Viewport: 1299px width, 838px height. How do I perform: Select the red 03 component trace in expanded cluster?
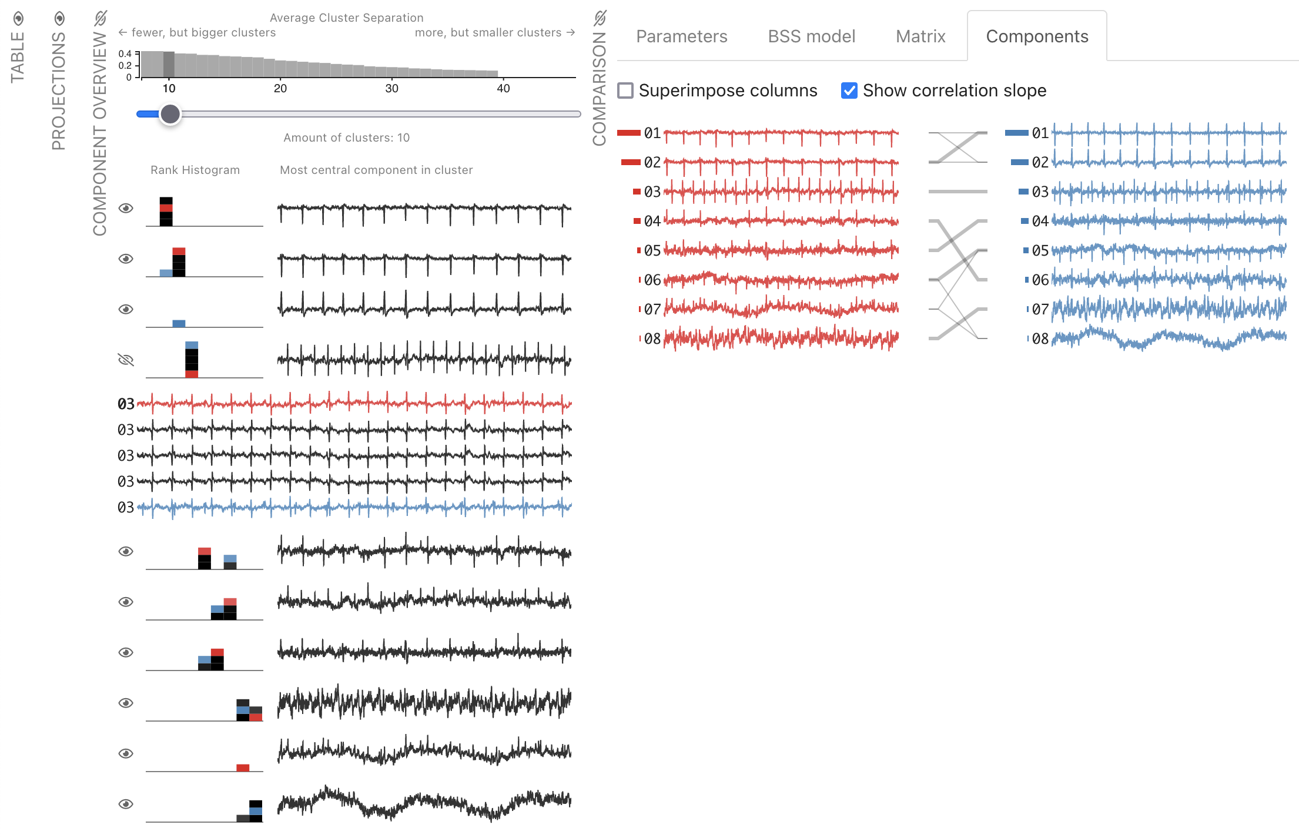[354, 404]
